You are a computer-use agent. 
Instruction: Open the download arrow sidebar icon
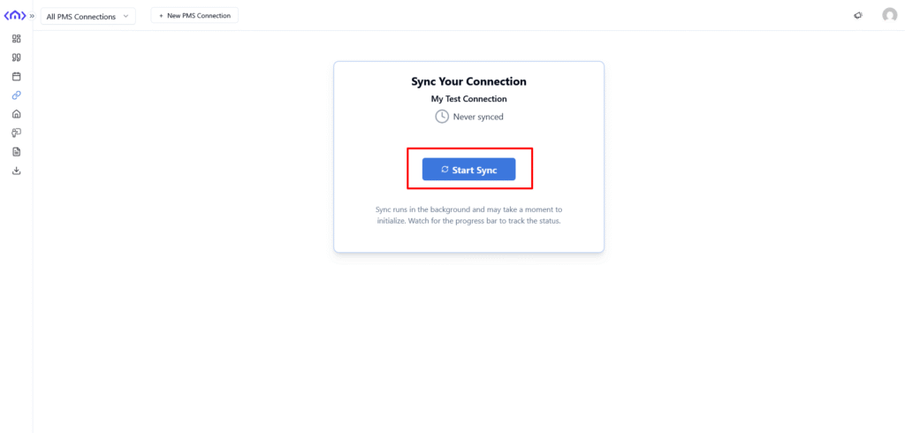pyautogui.click(x=16, y=171)
